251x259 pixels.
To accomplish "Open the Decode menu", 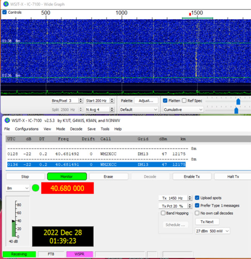I will tap(76, 129).
